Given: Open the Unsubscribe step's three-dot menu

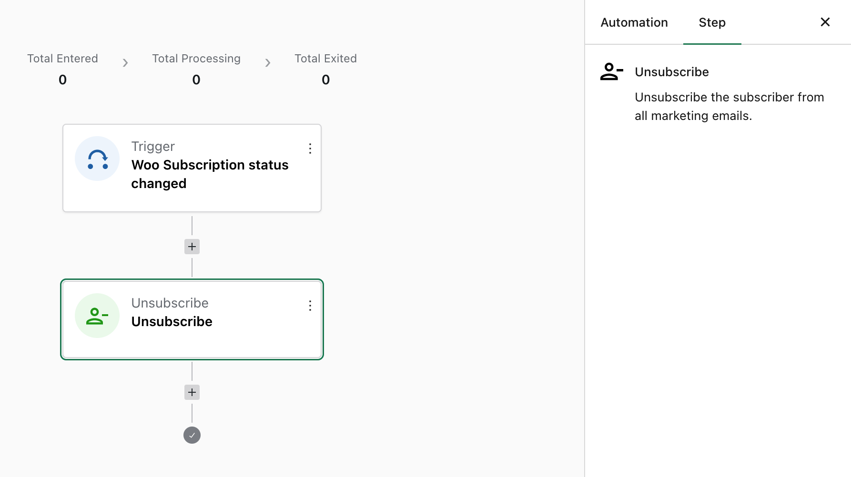Looking at the screenshot, I should (310, 306).
